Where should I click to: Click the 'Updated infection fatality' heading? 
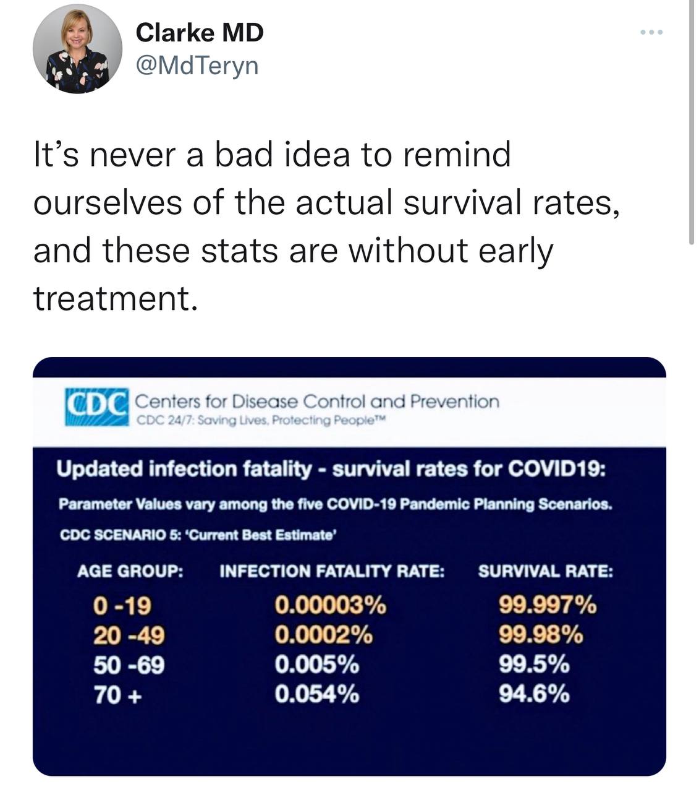[x=331, y=470]
